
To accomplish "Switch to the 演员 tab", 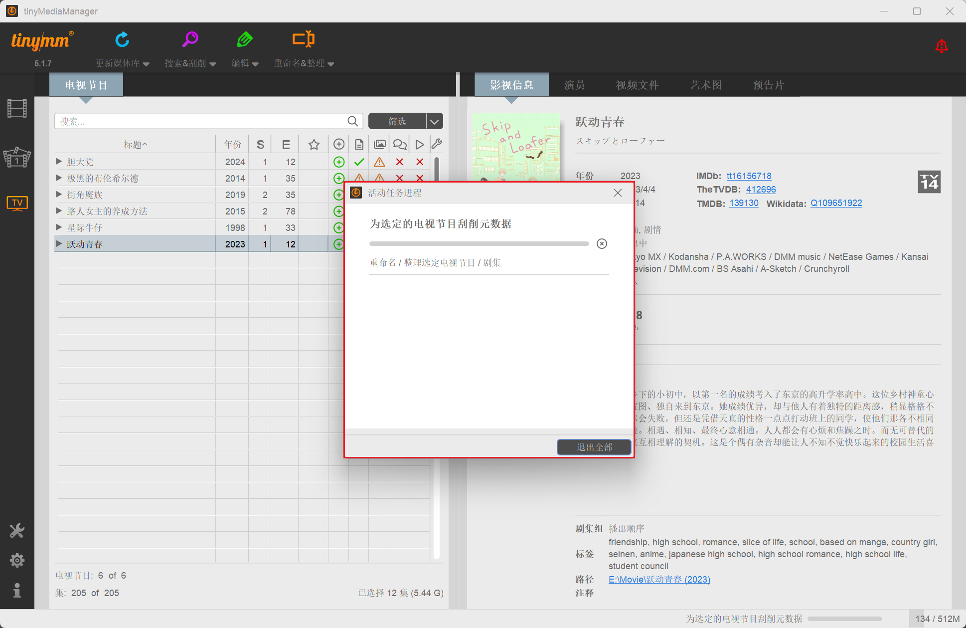I will click(574, 85).
